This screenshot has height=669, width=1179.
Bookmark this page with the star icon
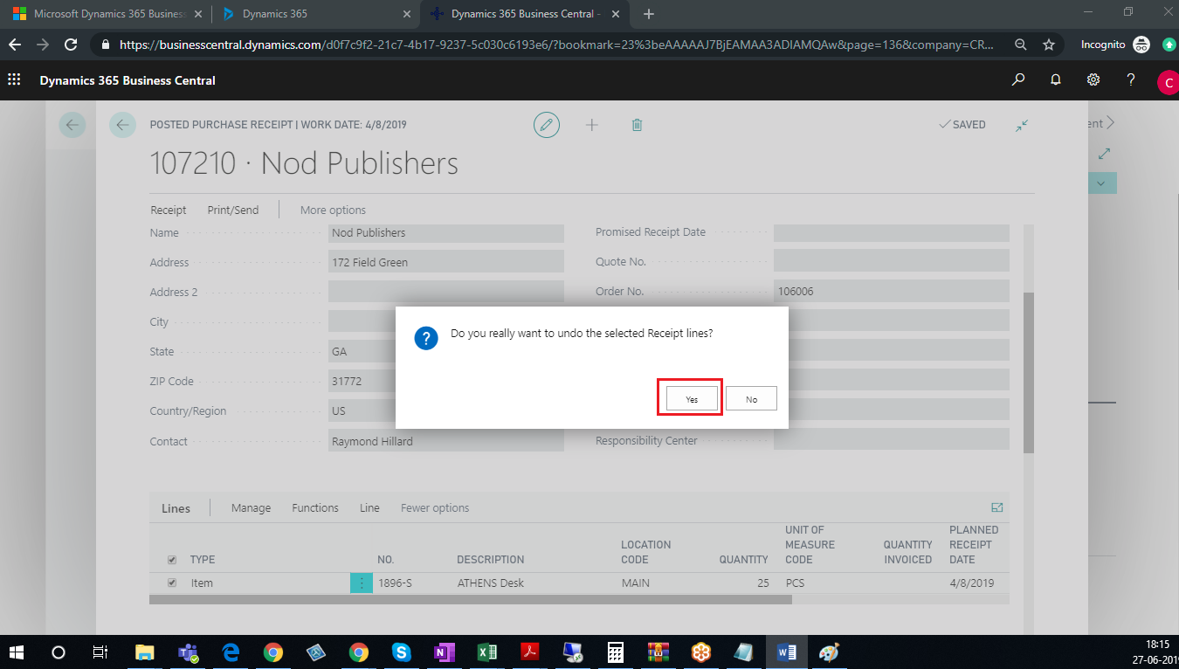(x=1049, y=45)
